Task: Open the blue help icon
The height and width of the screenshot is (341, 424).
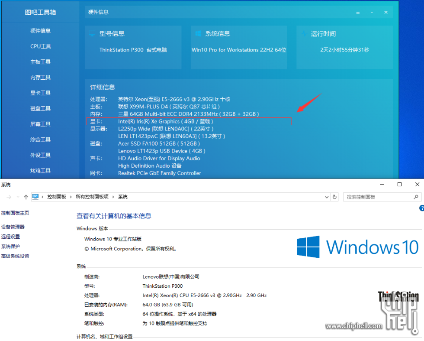Action: pyautogui.click(x=421, y=208)
